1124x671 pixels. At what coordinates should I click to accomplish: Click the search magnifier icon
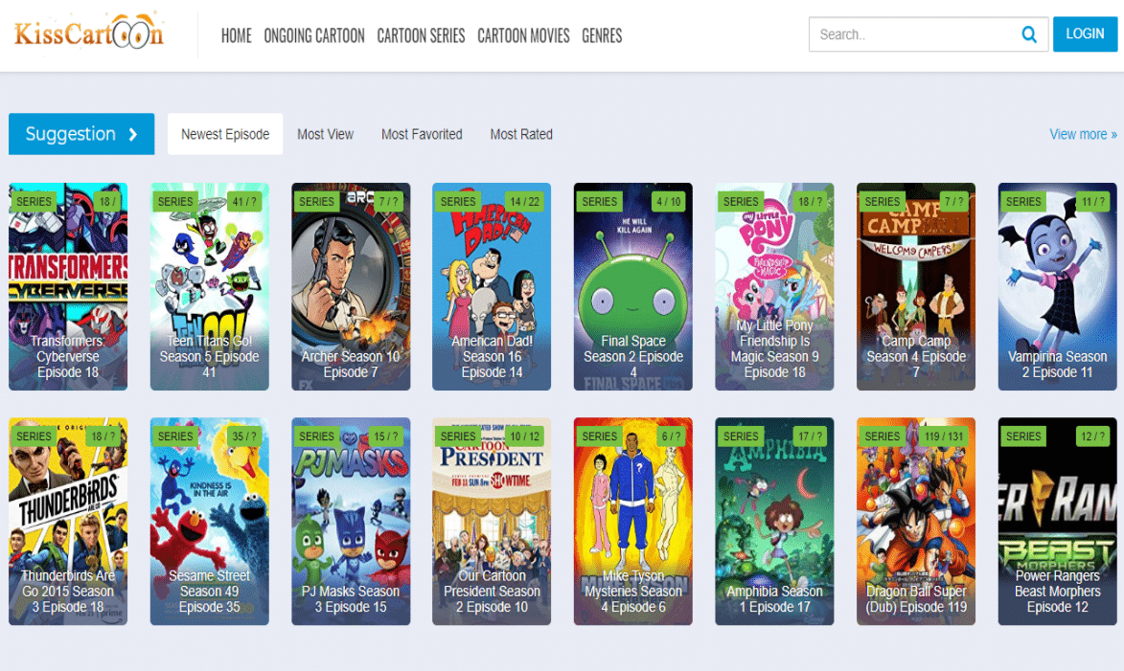1029,34
